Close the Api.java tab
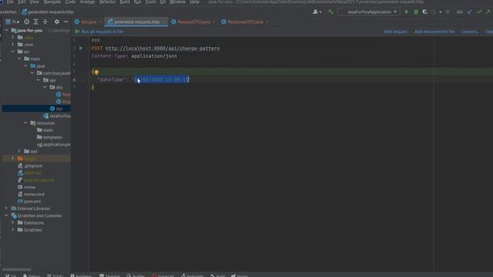The image size is (493, 277). pyautogui.click(x=100, y=22)
